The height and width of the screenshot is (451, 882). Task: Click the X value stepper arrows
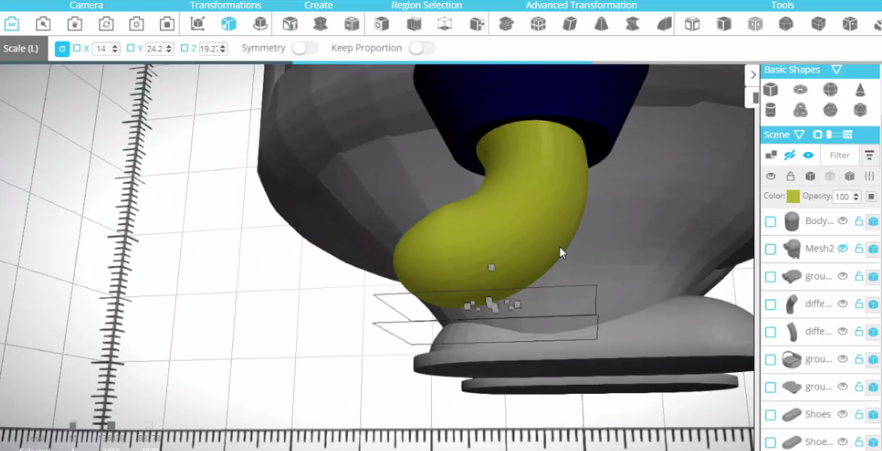coord(115,49)
